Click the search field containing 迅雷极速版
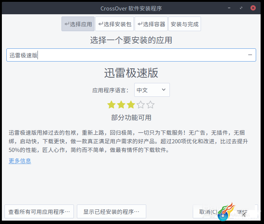The height and width of the screenshot is (224, 264). [x=131, y=55]
